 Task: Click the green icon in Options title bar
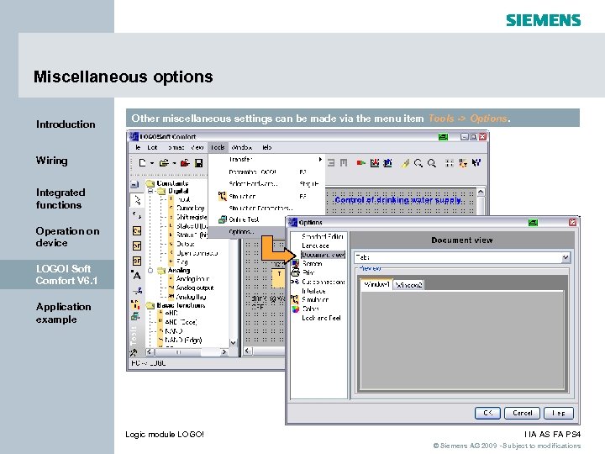pos(533,222)
